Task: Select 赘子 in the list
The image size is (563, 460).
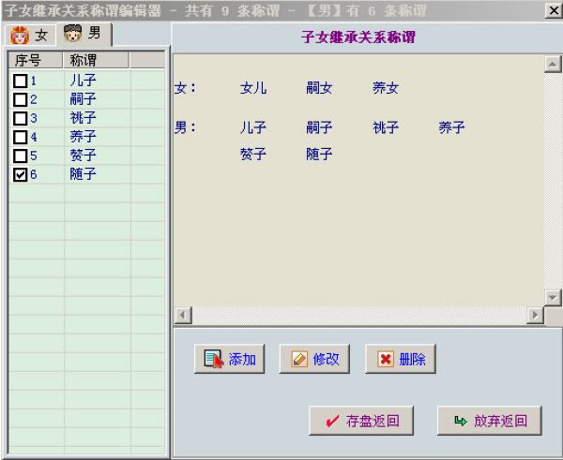Action: (x=83, y=156)
